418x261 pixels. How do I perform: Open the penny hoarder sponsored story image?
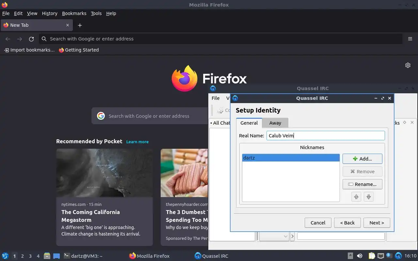(x=184, y=173)
